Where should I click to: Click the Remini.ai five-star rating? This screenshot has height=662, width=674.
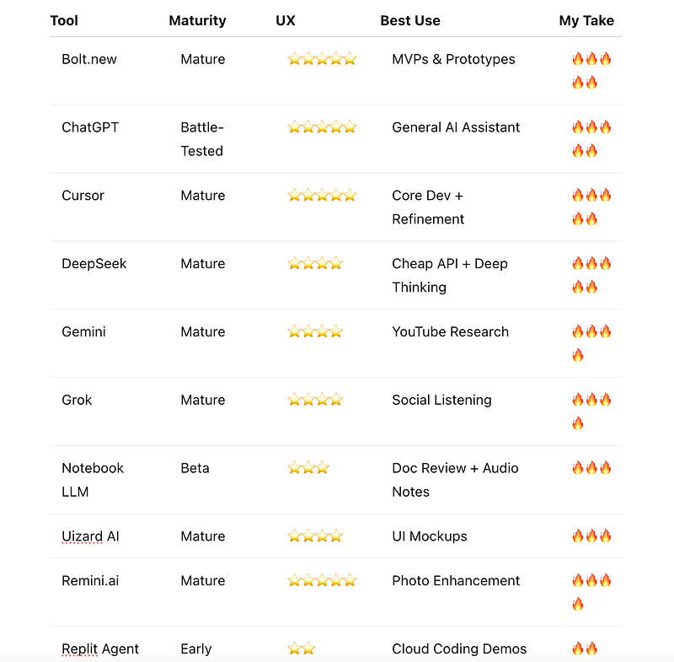point(322,581)
